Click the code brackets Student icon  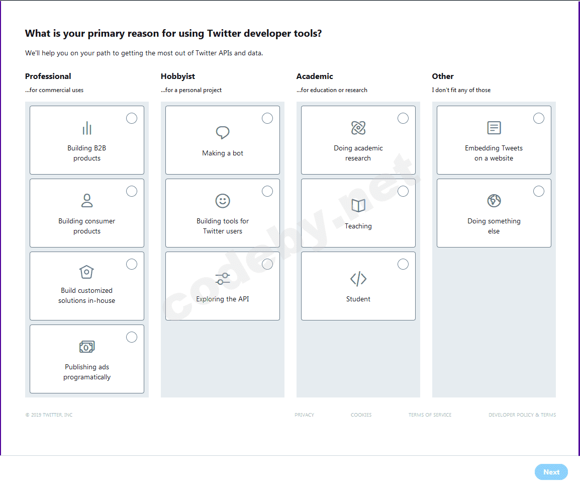pyautogui.click(x=358, y=279)
